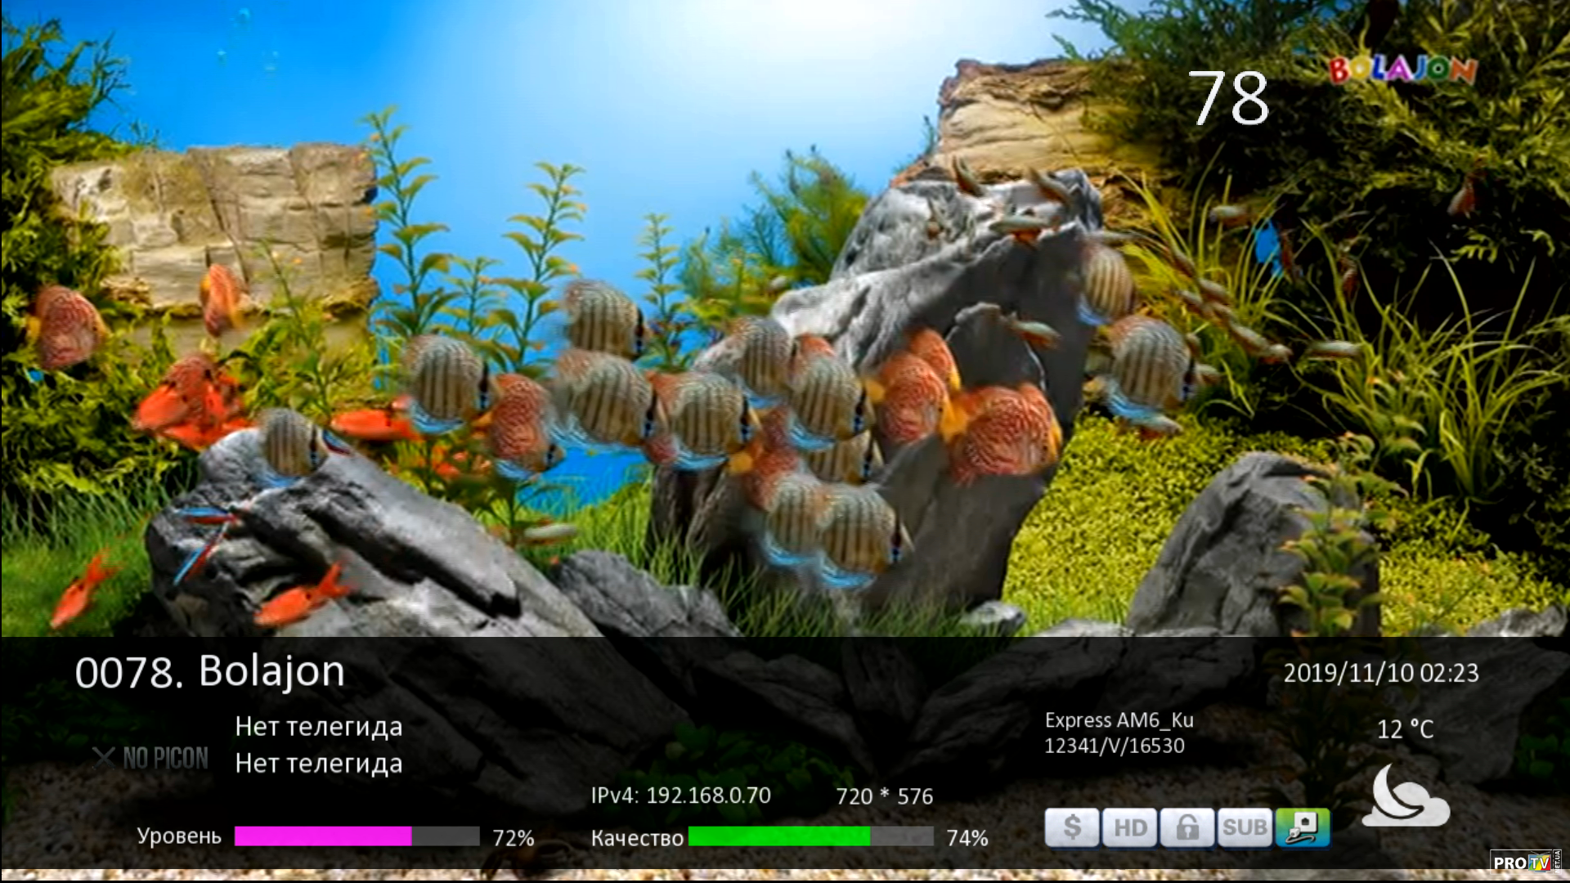Click the dollar sign pay-channel indicator
This screenshot has height=883, width=1570.
click(1071, 827)
